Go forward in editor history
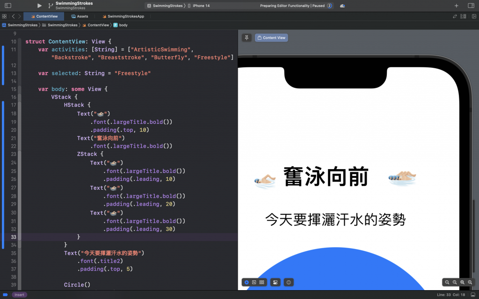The width and height of the screenshot is (479, 299). pyautogui.click(x=20, y=16)
